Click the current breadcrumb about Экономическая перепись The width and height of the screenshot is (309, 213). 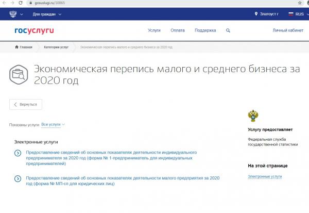click(x=126, y=47)
